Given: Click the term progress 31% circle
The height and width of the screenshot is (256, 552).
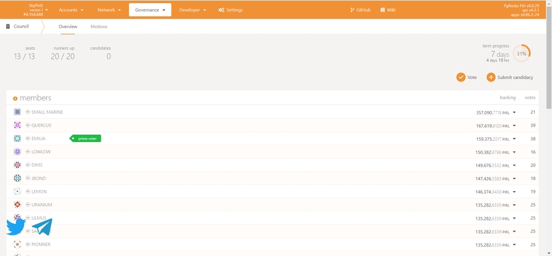Looking at the screenshot, I should pos(521,53).
